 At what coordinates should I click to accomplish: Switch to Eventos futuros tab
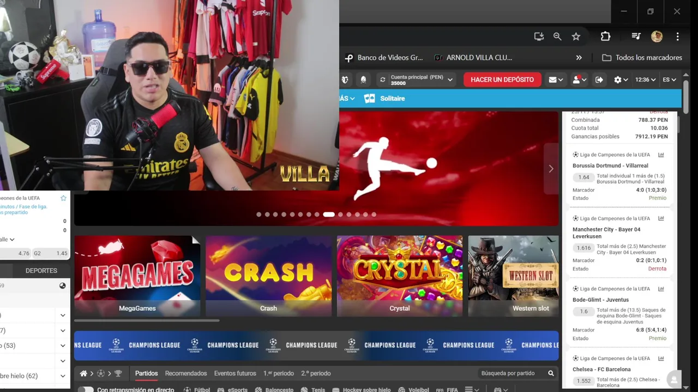pos(235,373)
